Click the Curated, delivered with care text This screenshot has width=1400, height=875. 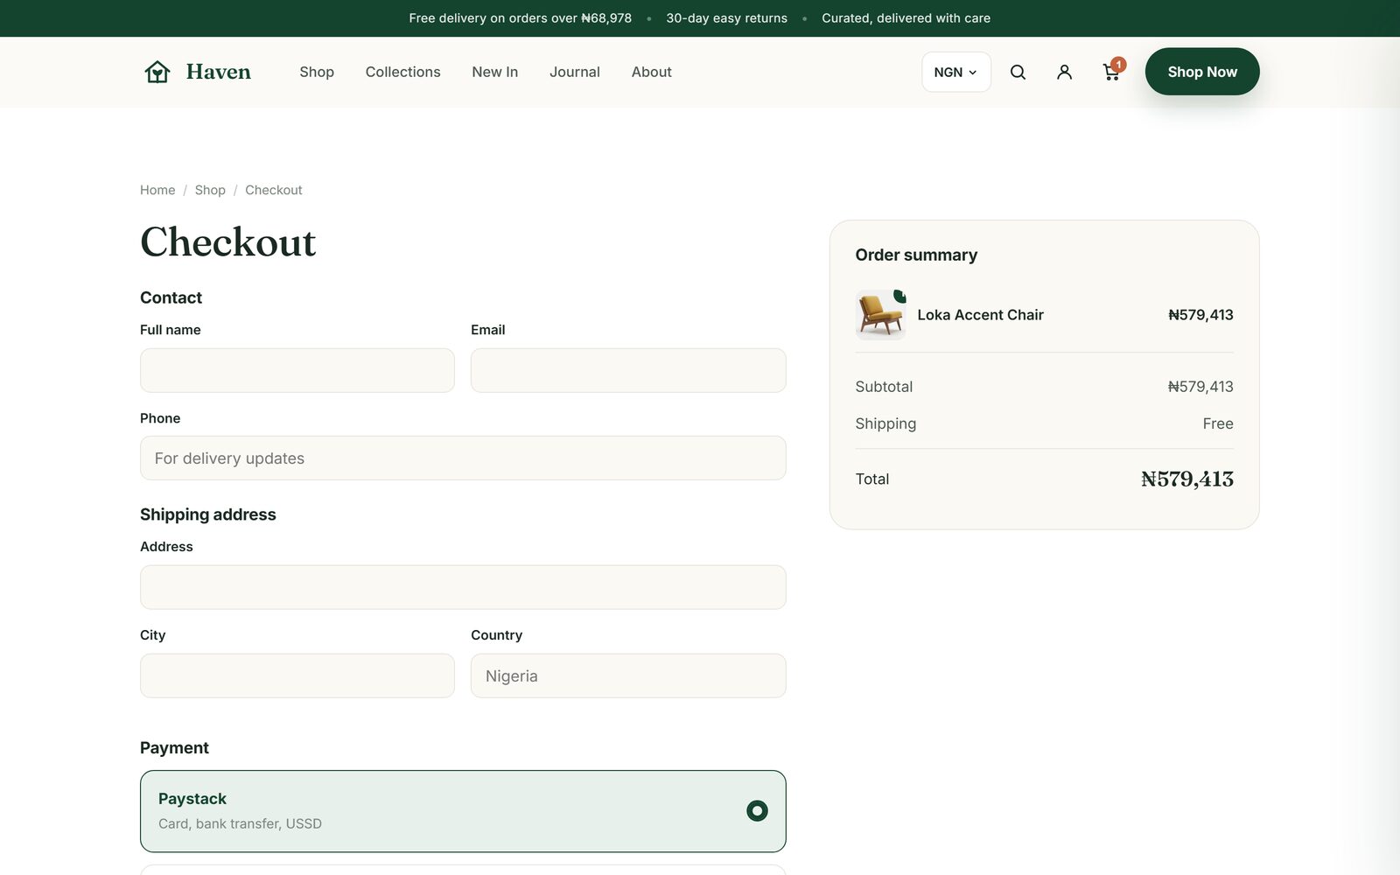click(906, 18)
